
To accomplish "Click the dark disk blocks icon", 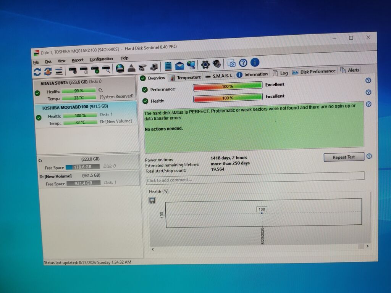I will (x=154, y=67).
